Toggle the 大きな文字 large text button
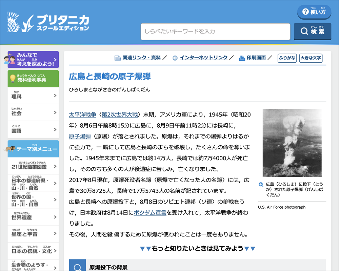This screenshot has height=271, width=339. click(311, 58)
